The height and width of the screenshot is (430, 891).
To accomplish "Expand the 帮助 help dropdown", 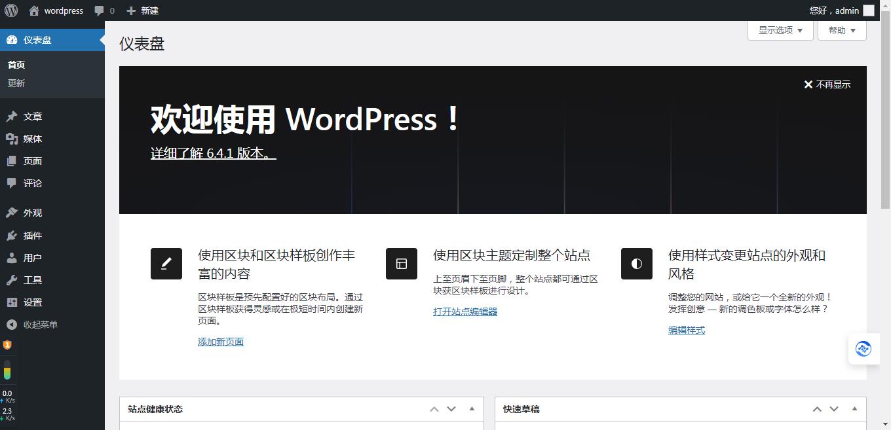I will point(842,30).
